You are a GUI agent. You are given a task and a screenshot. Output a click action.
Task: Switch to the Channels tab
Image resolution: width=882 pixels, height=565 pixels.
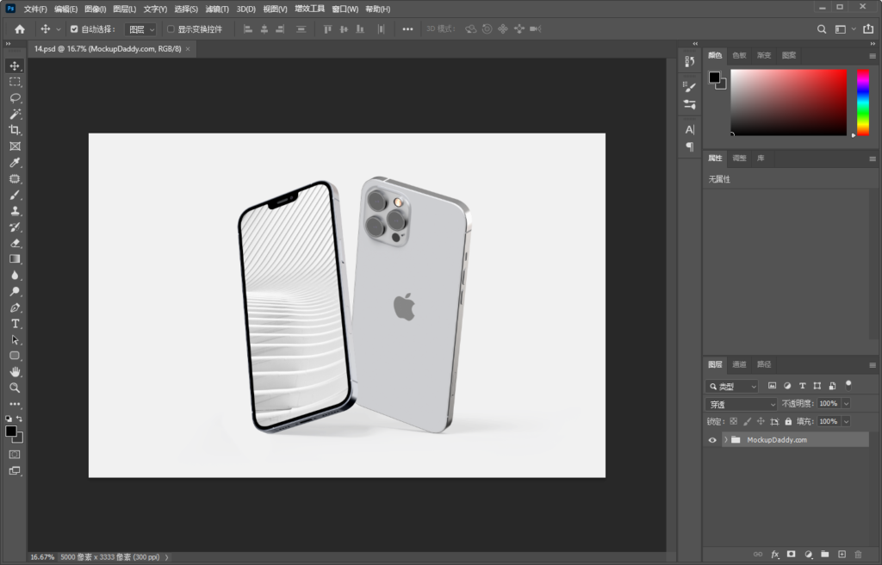click(x=739, y=364)
